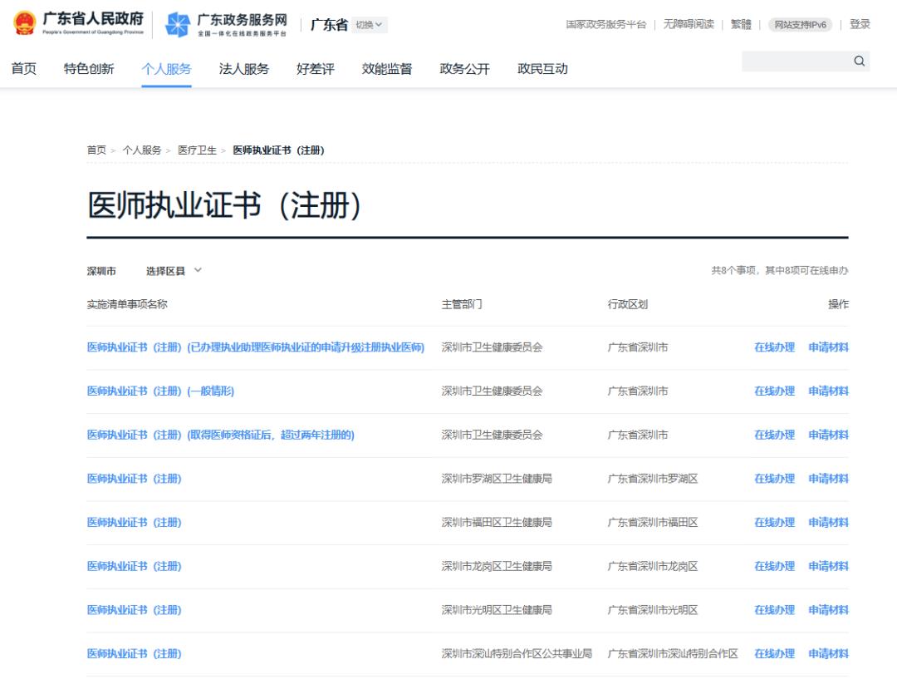
Task: Click the 登录 login link
Action: coord(860,24)
